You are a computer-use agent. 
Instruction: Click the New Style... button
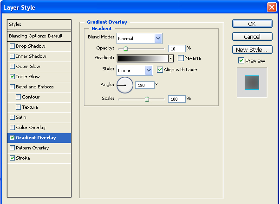252,50
